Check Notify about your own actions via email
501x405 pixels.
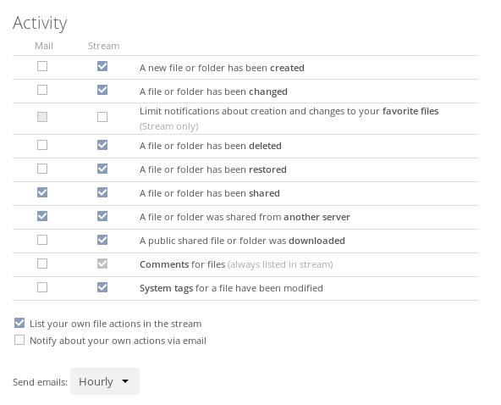19,340
